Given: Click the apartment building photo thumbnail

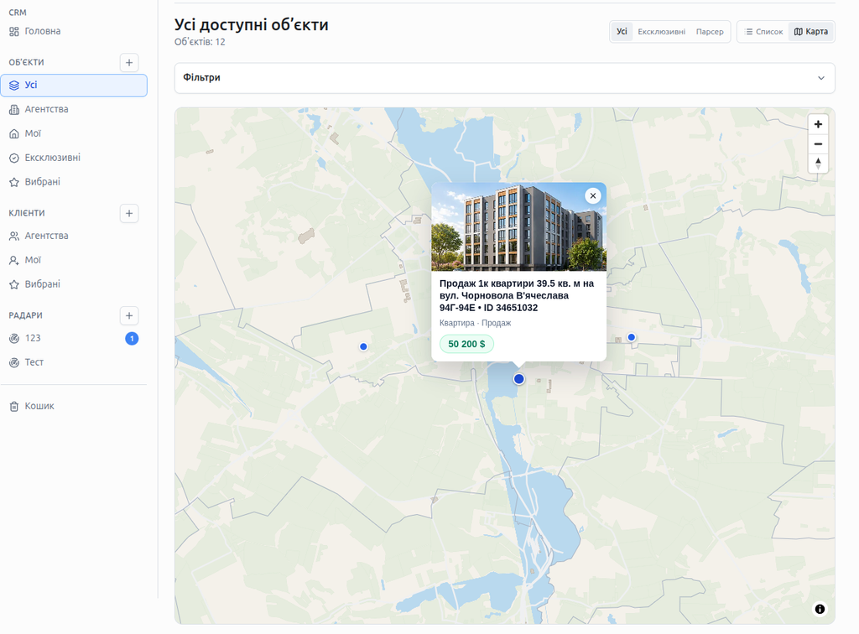Looking at the screenshot, I should (518, 226).
